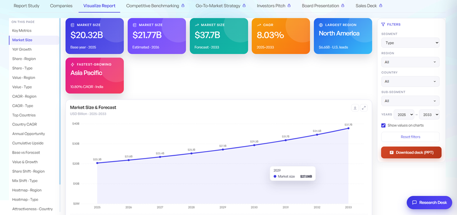The width and height of the screenshot is (457, 215).
Task: Toggle Show values on charts checkbox
Action: point(383,126)
